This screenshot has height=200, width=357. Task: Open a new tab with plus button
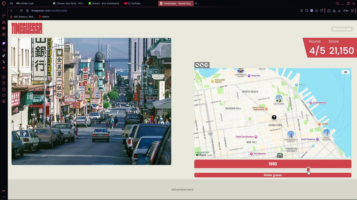pos(196,3)
